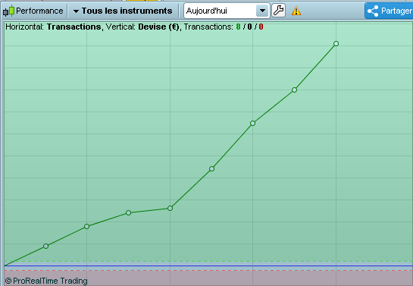This screenshot has height=286, width=413.
Task: Click the green winning transactions count 8
Action: click(x=239, y=27)
